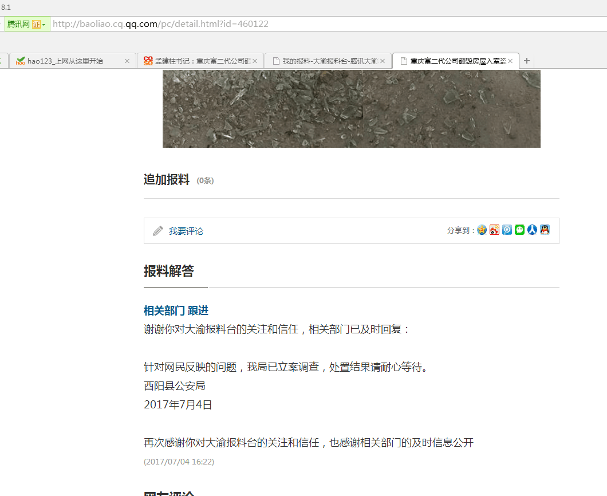607x496 pixels.
Task: Switch to the hao123 tab
Action: coord(66,61)
